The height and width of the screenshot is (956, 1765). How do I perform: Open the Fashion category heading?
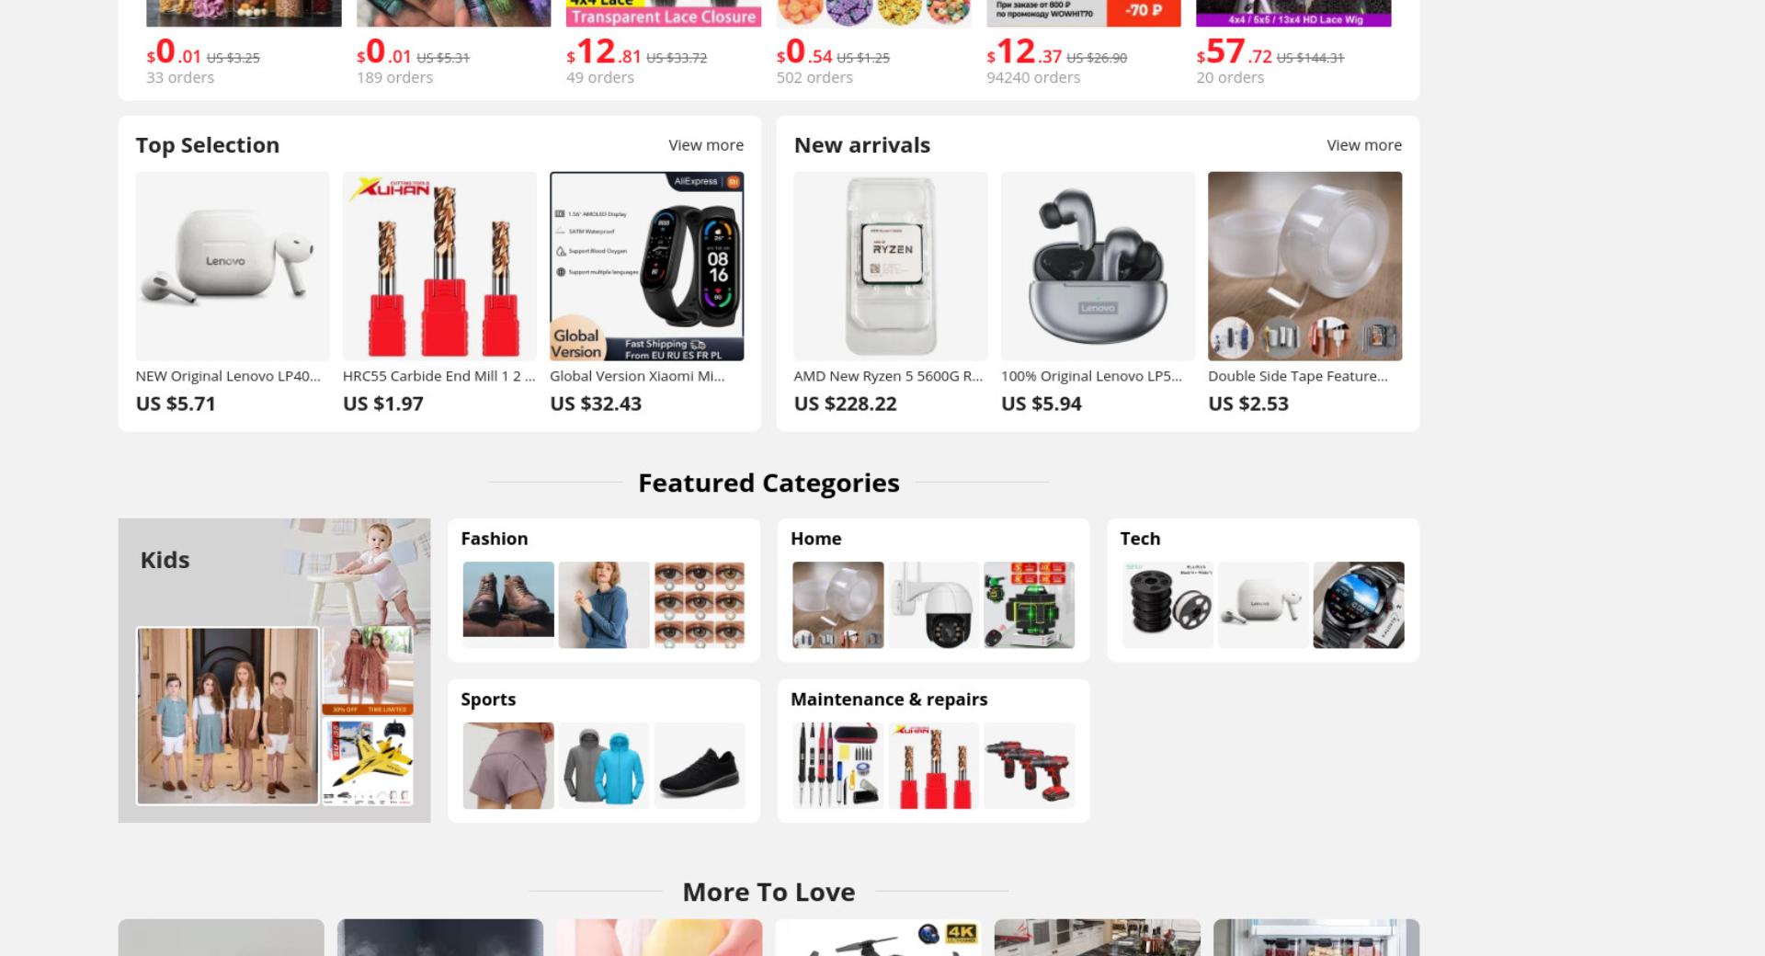click(495, 539)
